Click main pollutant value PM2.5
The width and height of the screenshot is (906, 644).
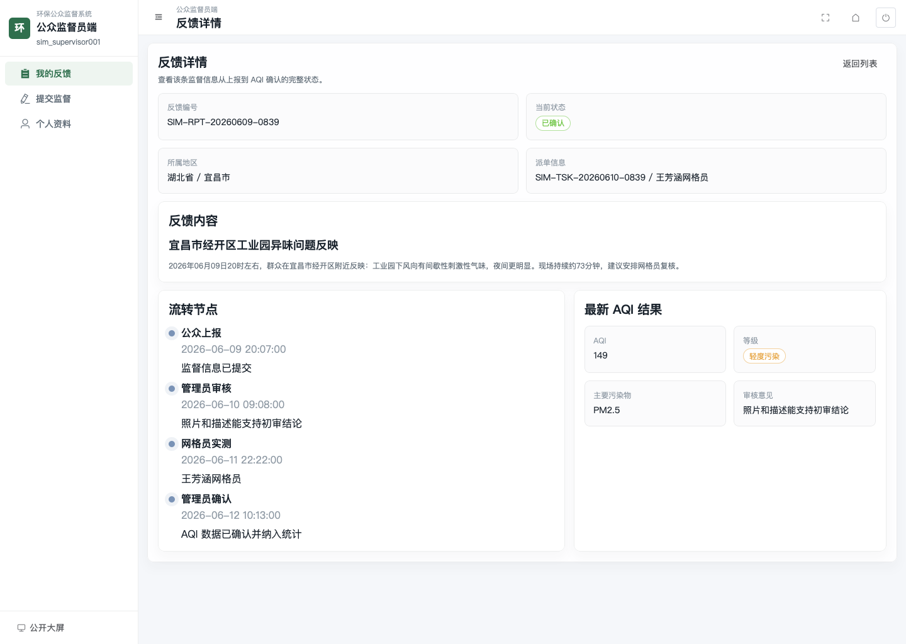[607, 410]
